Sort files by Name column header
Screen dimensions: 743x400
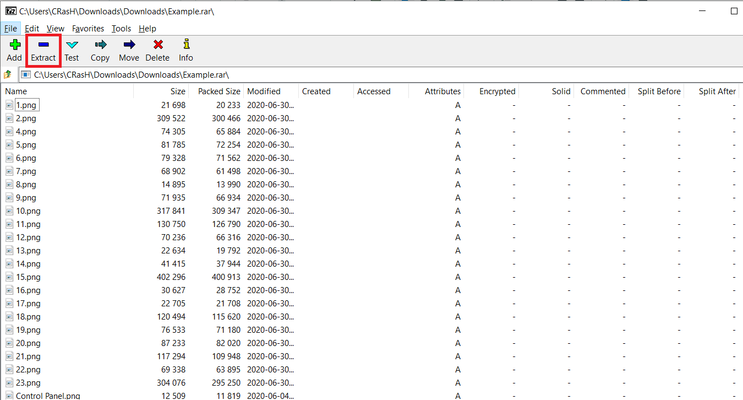(17, 91)
